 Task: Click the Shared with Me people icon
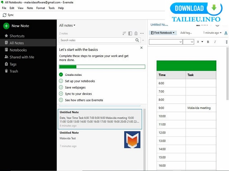coord(6,57)
